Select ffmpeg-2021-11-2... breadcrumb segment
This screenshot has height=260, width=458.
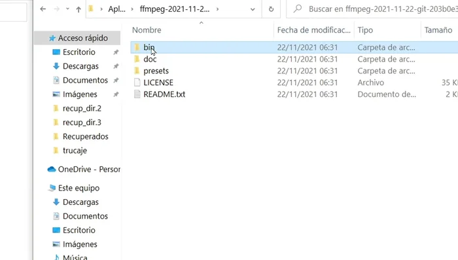pos(175,9)
